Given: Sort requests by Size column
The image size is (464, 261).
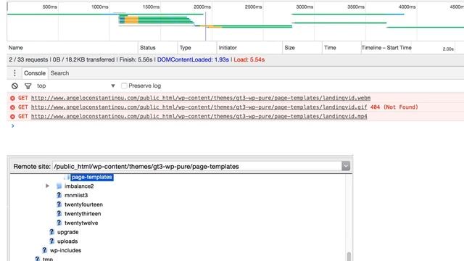Looking at the screenshot, I should pos(302,48).
